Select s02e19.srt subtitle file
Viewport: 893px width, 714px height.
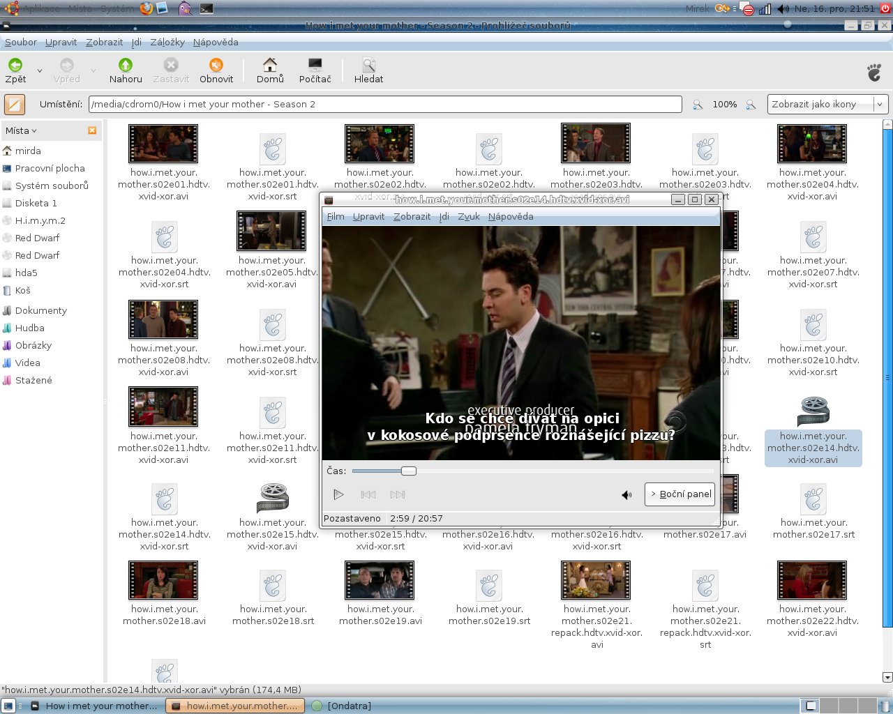(489, 586)
